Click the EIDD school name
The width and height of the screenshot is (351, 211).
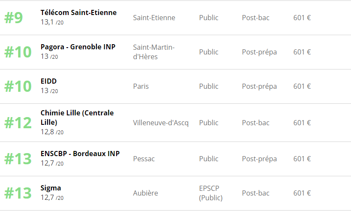click(x=48, y=81)
